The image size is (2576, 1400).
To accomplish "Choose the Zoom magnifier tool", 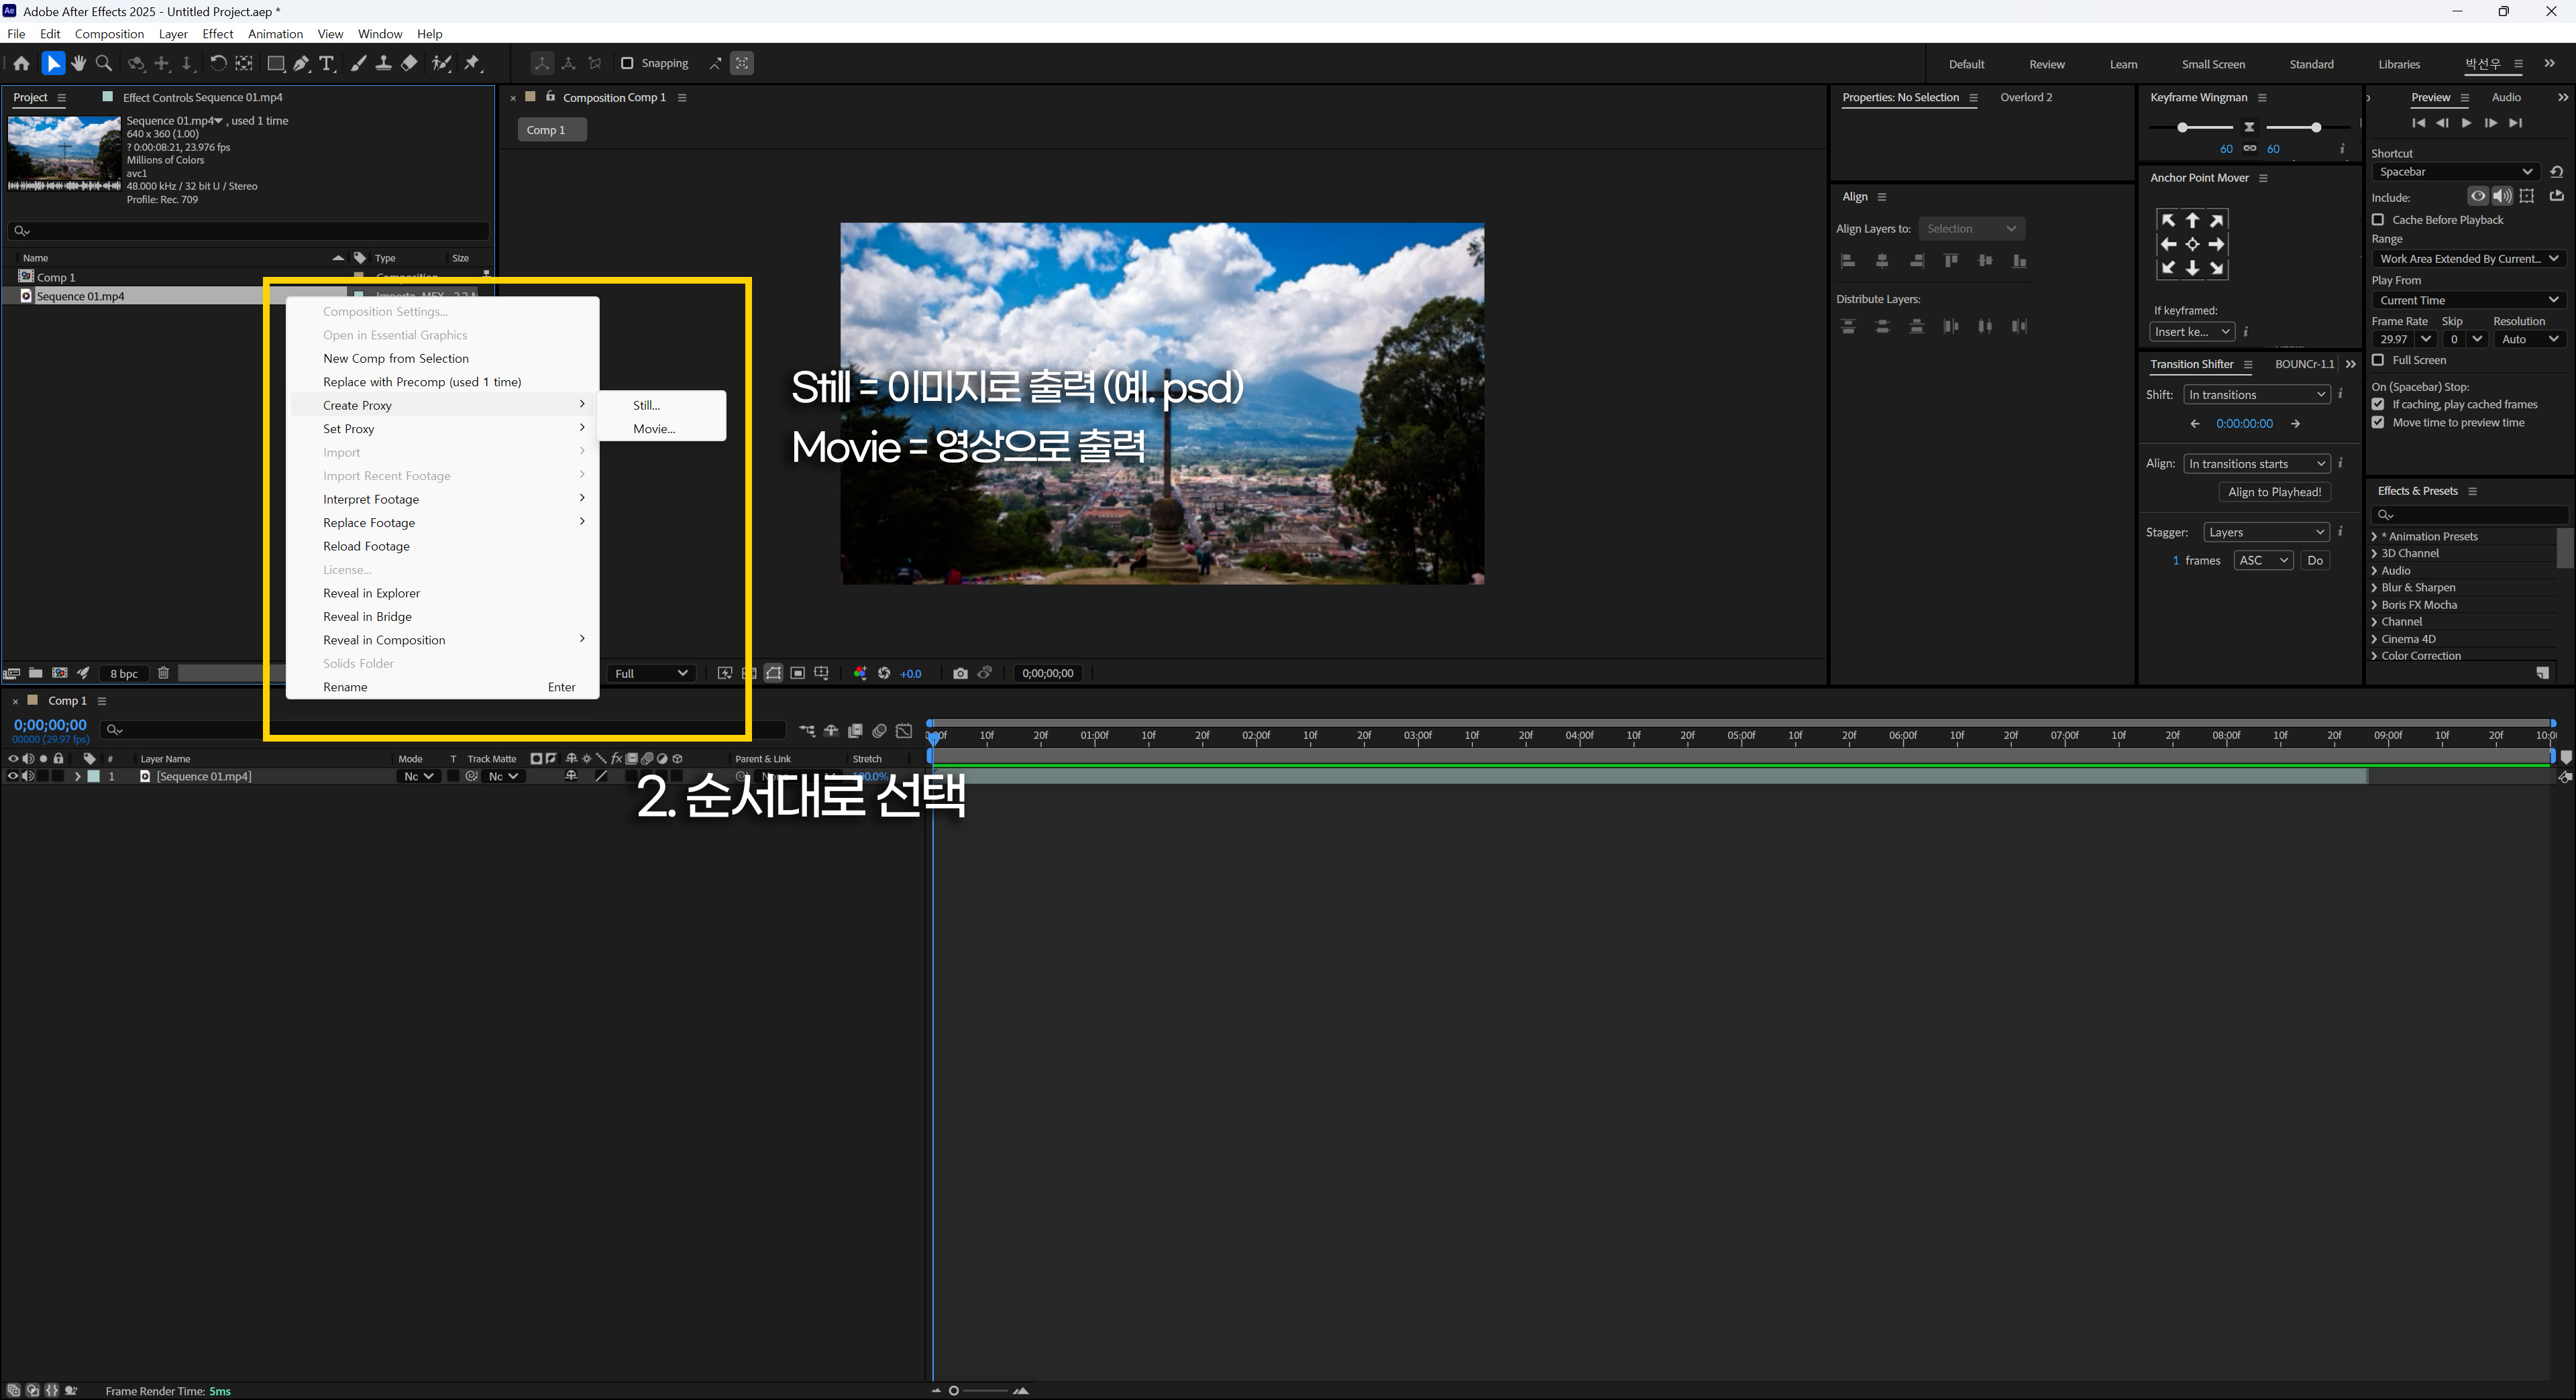I will (104, 64).
